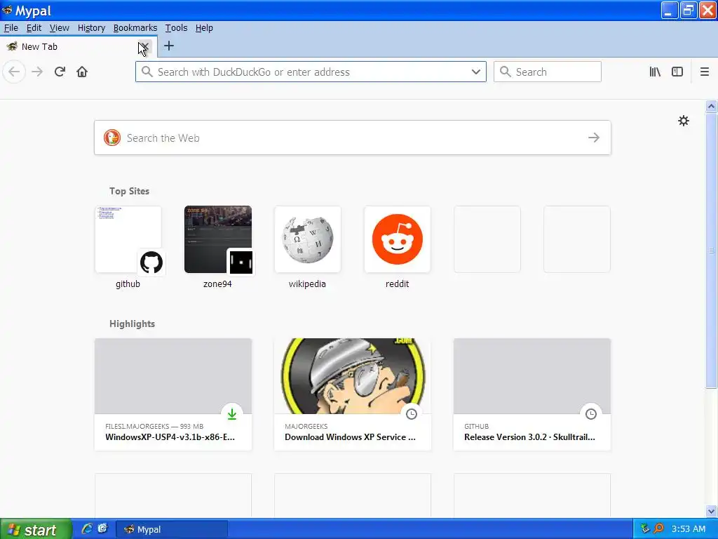Click clock icon on GitHub release card

pos(591,414)
